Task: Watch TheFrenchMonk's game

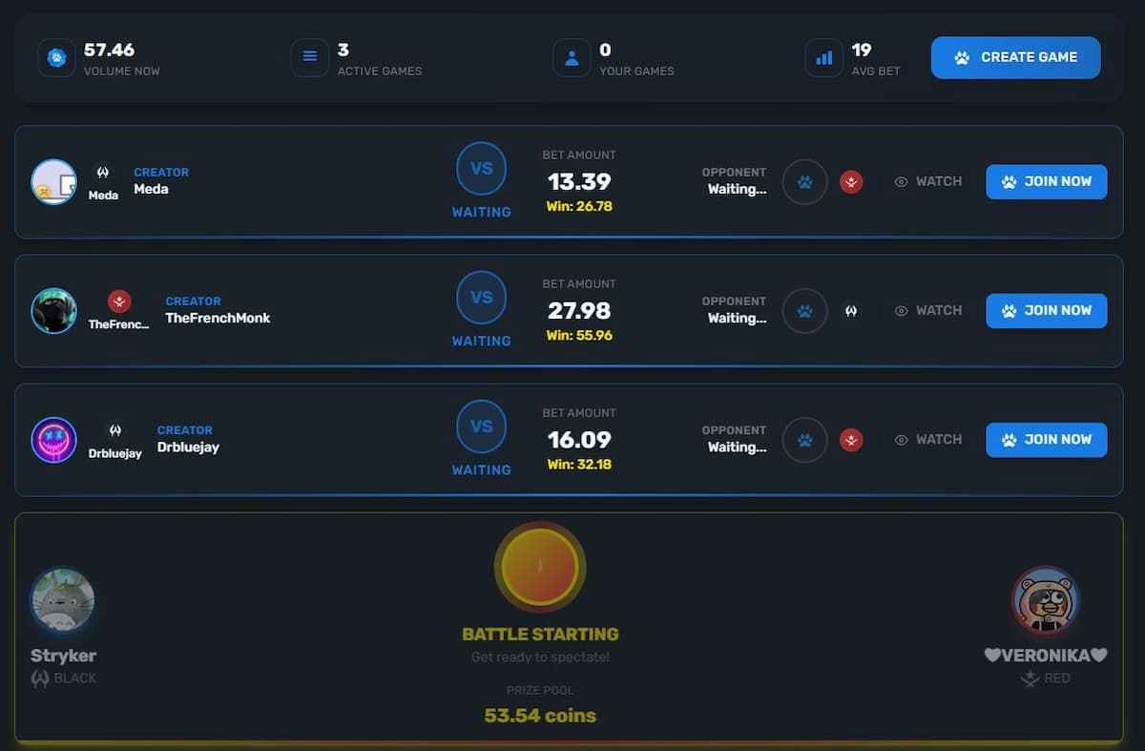Action: pyautogui.click(x=928, y=310)
